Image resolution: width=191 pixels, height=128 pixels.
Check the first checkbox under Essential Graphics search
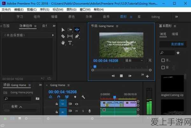click(163, 60)
